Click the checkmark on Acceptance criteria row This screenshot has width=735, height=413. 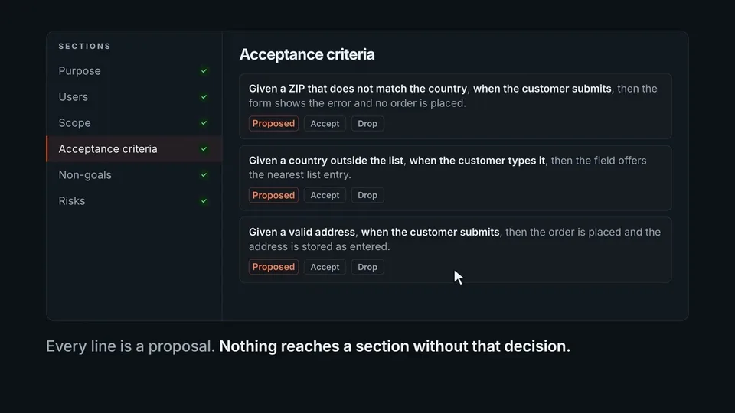point(204,149)
